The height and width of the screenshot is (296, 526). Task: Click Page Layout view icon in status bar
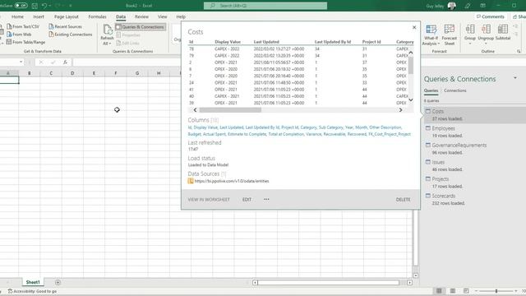pyautogui.click(x=453, y=291)
